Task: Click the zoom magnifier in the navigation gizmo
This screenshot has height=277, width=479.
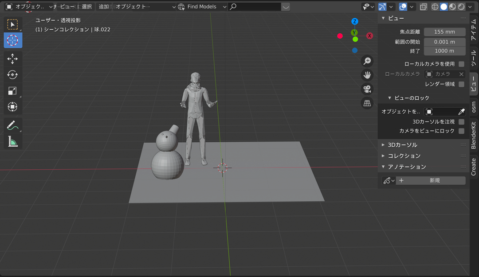Action: (x=367, y=61)
